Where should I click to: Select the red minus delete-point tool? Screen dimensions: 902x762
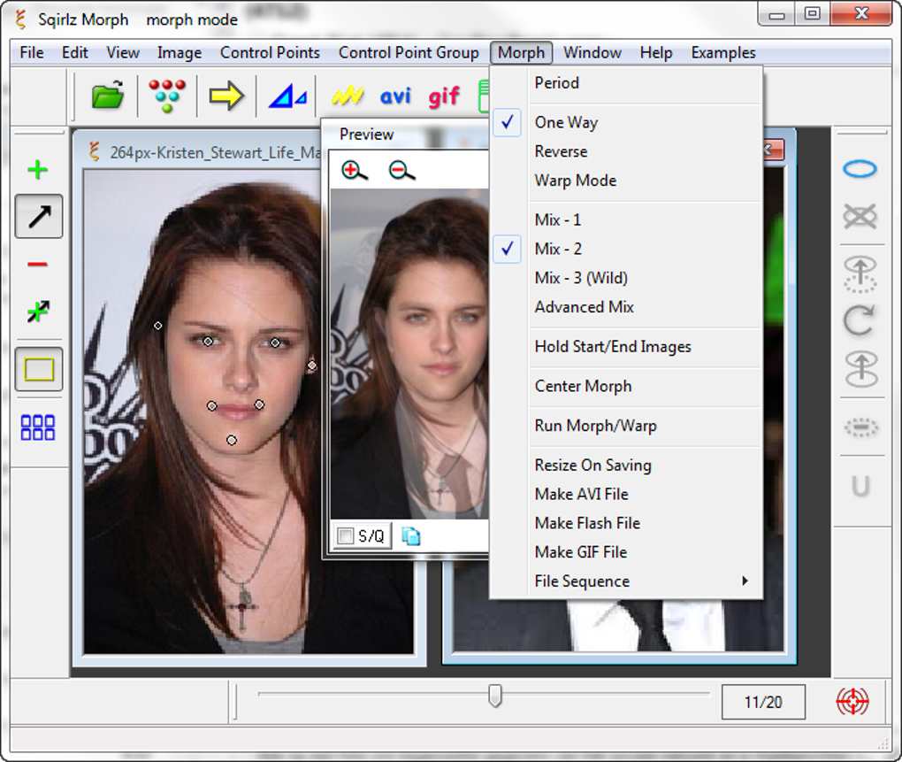click(37, 263)
